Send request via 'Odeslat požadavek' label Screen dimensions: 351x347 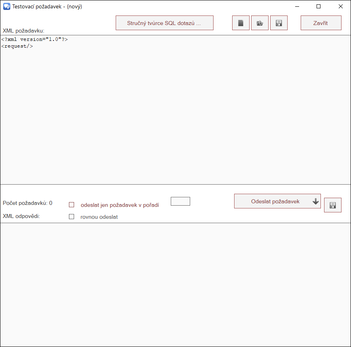pos(275,201)
